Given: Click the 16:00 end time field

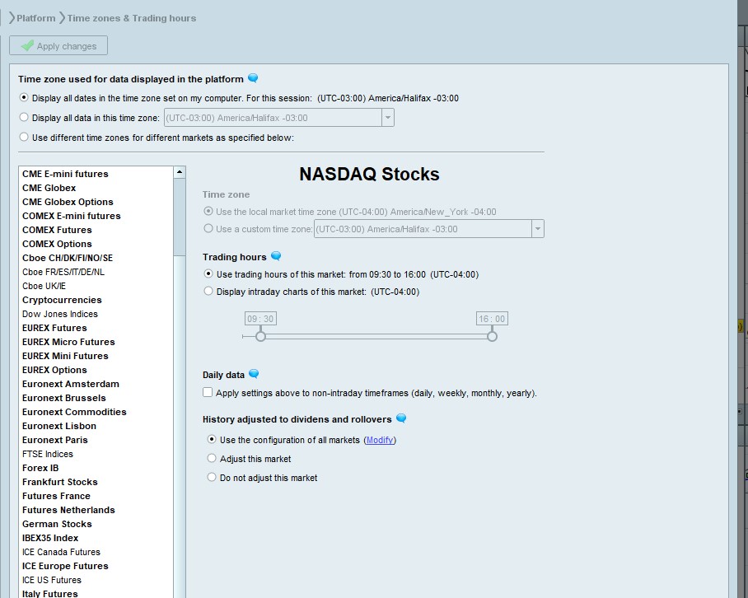Looking at the screenshot, I should (x=492, y=319).
